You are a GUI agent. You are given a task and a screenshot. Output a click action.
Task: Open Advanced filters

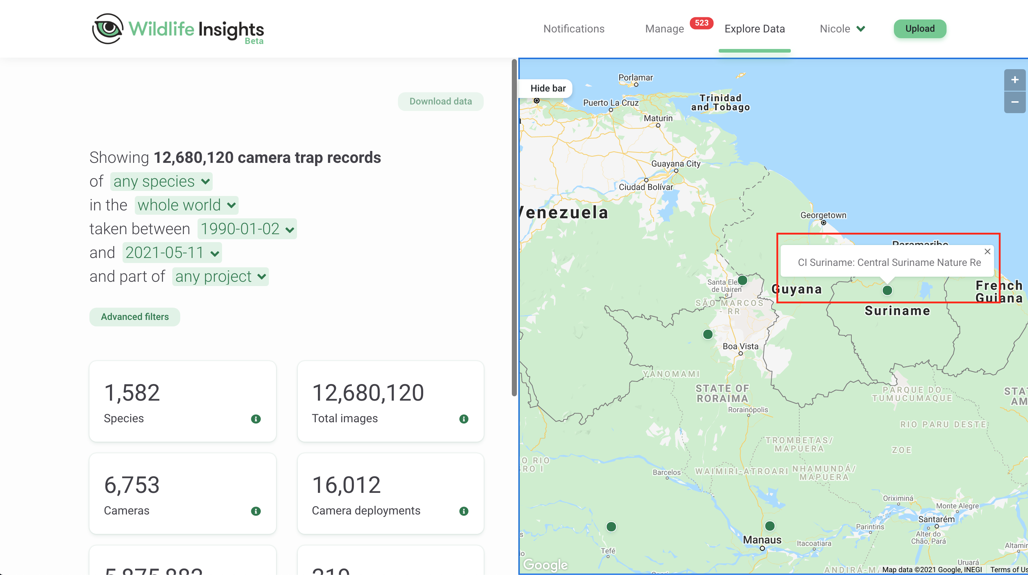click(x=134, y=317)
